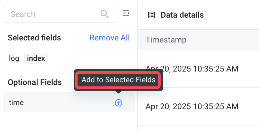This screenshot has width=259, height=132.
Task: Click the magnifier icon in the search box
Action: (105, 14)
